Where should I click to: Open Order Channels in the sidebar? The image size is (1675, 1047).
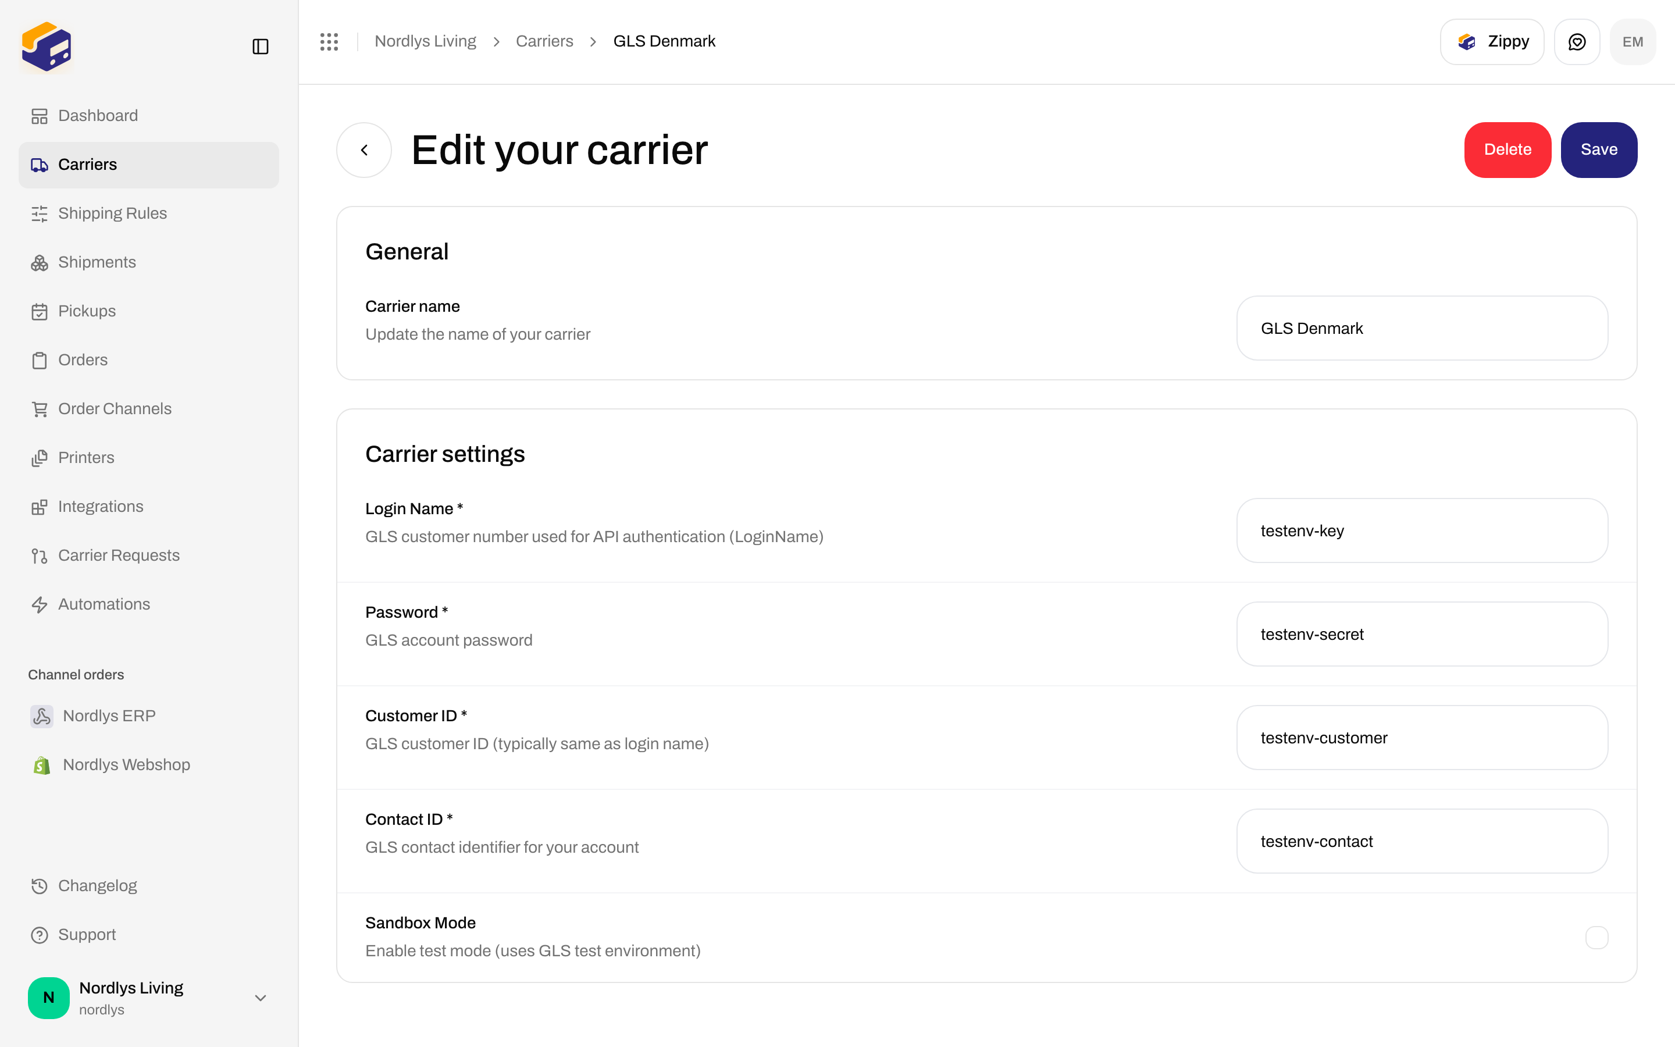(x=149, y=409)
